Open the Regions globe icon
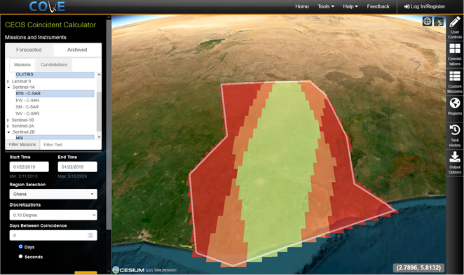Viewport: 464px width, 275px height. click(x=454, y=103)
